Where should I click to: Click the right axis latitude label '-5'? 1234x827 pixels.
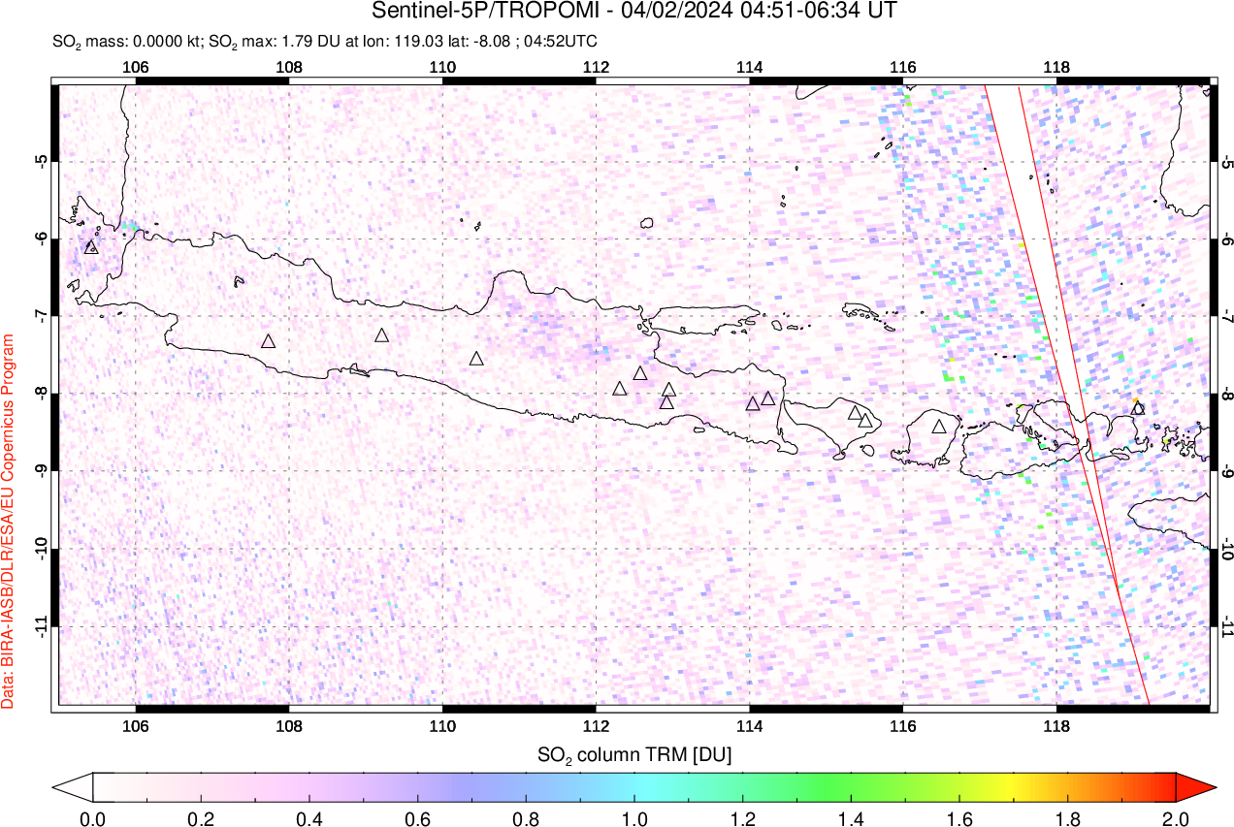tap(1226, 161)
